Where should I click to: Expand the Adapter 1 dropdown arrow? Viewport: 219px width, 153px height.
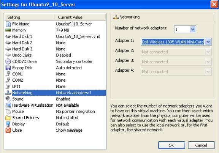point(208,42)
